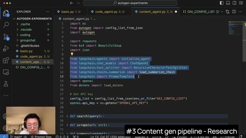Click Ln 13, Col 37 status entry
246x138 pixels.
point(110,136)
